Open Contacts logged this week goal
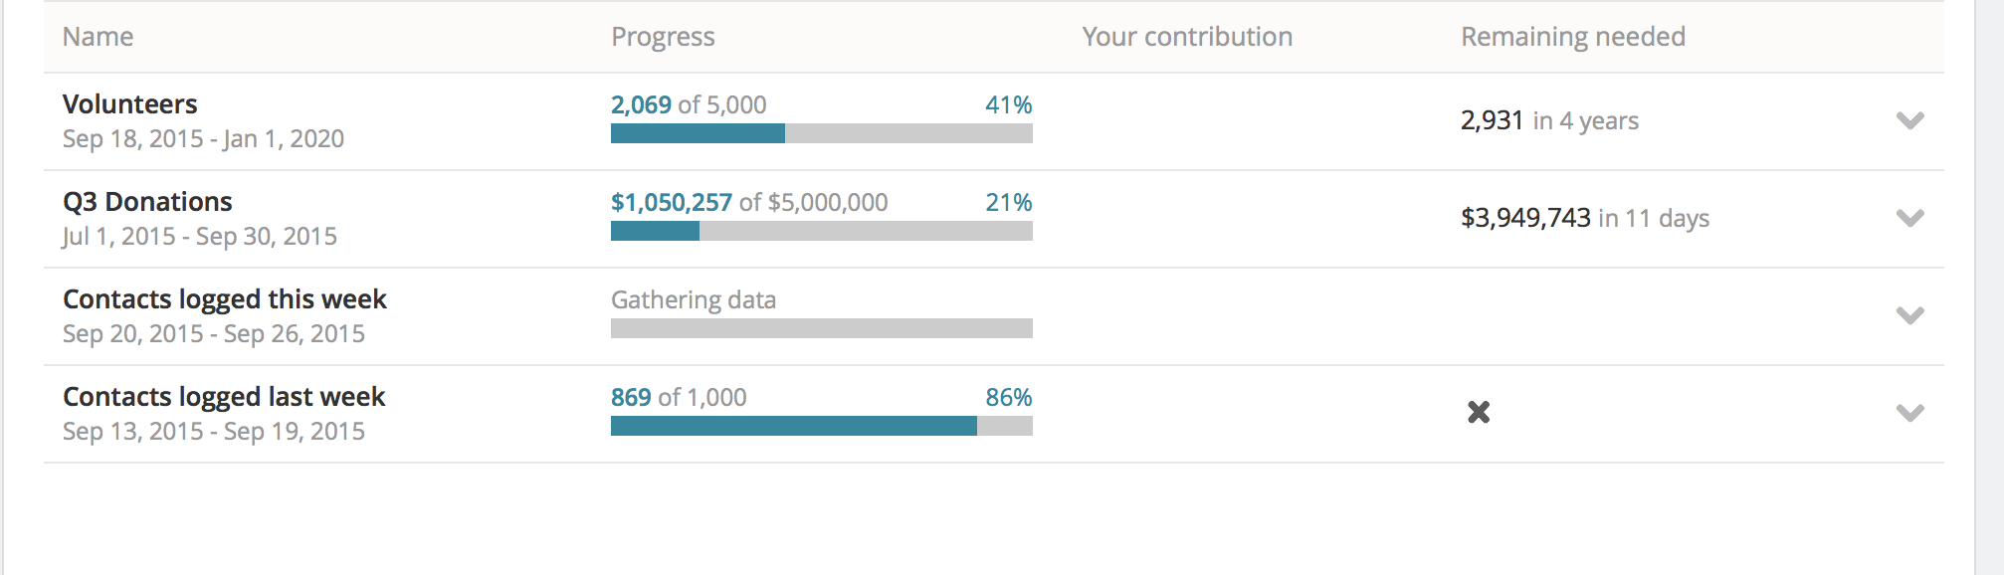Image resolution: width=2004 pixels, height=575 pixels. click(x=225, y=298)
